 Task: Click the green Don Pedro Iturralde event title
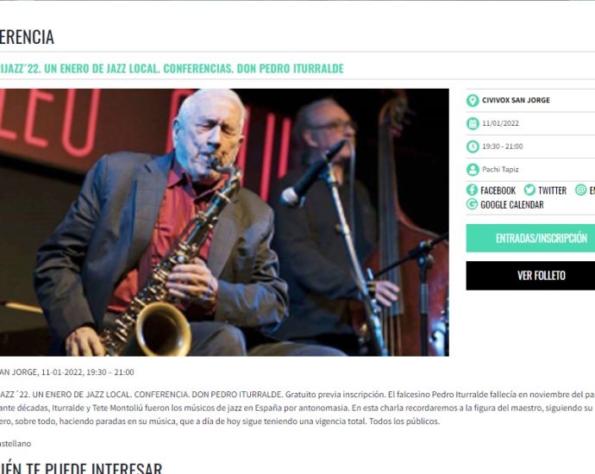172,69
